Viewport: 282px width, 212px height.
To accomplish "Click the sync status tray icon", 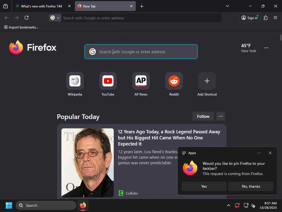I will click(x=237, y=205).
